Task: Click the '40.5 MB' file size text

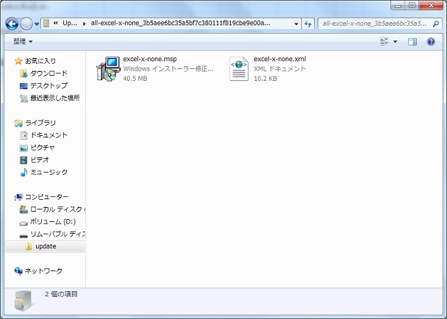Action: click(135, 79)
